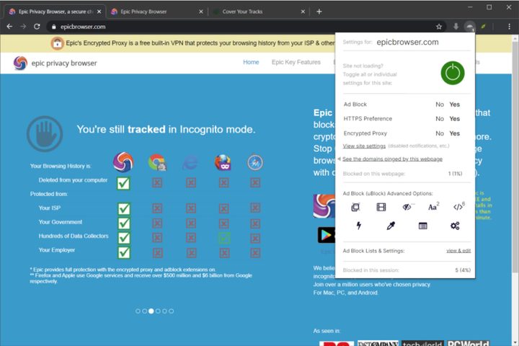The height and width of the screenshot is (346, 519).
Task: Open the uBlock dashboard gears icon
Action: point(455,226)
